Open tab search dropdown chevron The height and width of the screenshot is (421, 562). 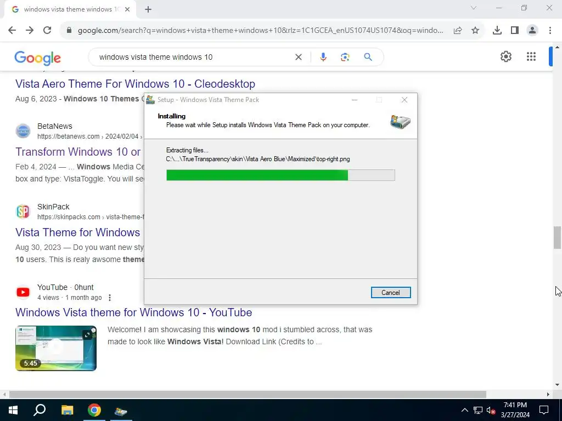click(474, 8)
